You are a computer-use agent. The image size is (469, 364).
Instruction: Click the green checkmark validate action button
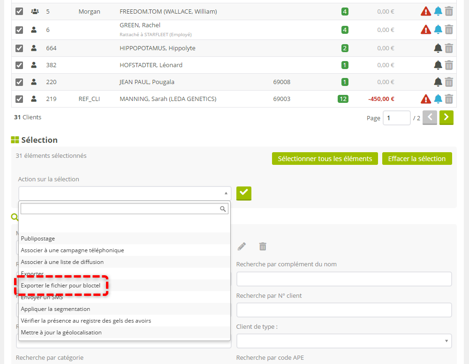tap(244, 193)
